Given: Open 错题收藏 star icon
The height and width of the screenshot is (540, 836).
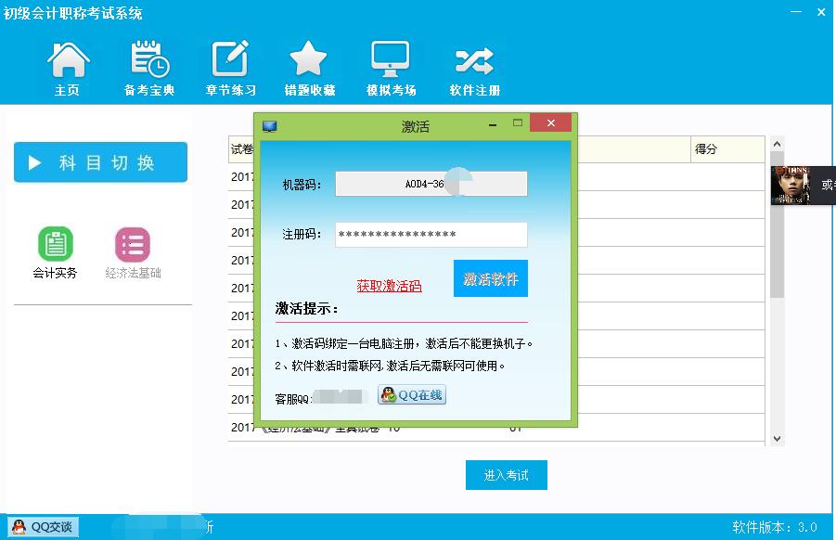Looking at the screenshot, I should pyautogui.click(x=309, y=61).
